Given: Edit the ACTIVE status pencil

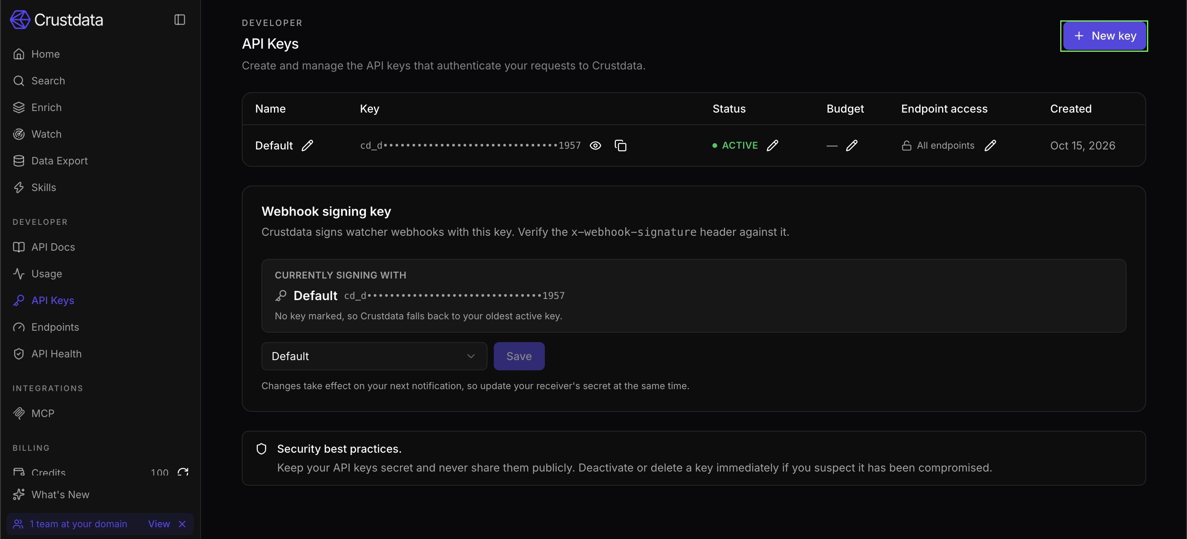Looking at the screenshot, I should (772, 146).
